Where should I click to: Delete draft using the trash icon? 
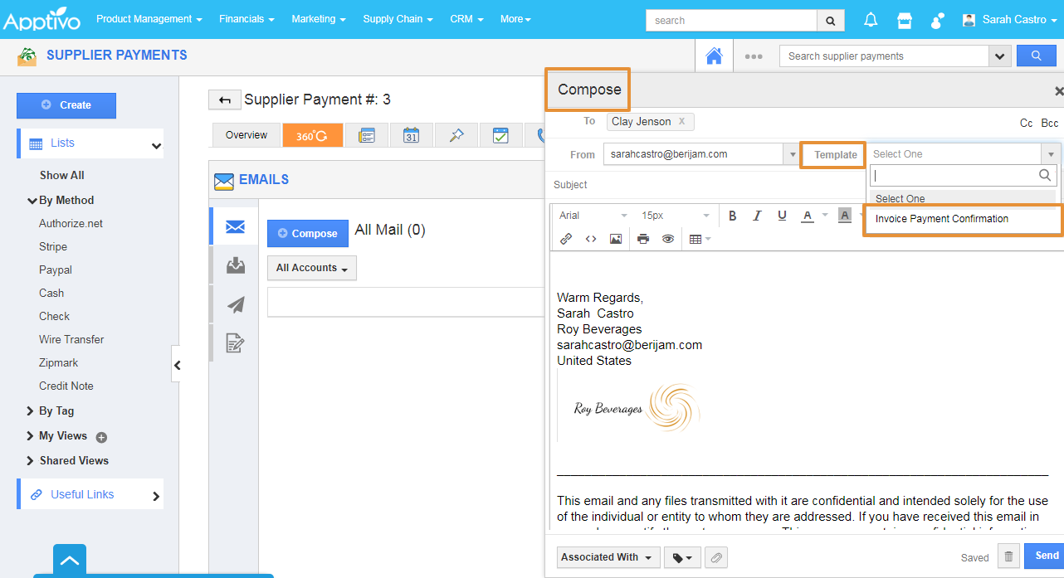click(x=1008, y=556)
